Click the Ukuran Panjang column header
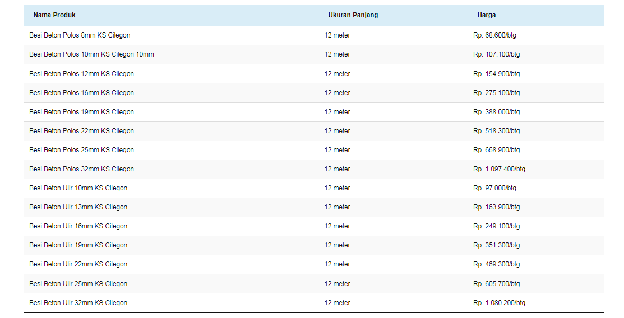The height and width of the screenshot is (318, 624). click(x=353, y=15)
